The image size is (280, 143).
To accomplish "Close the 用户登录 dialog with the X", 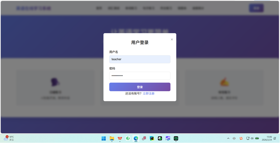I will [172, 39].
